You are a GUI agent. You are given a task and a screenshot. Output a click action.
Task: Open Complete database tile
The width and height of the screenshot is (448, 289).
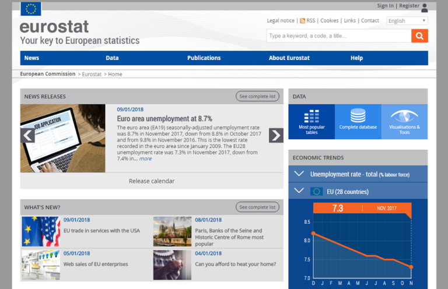[358, 122]
